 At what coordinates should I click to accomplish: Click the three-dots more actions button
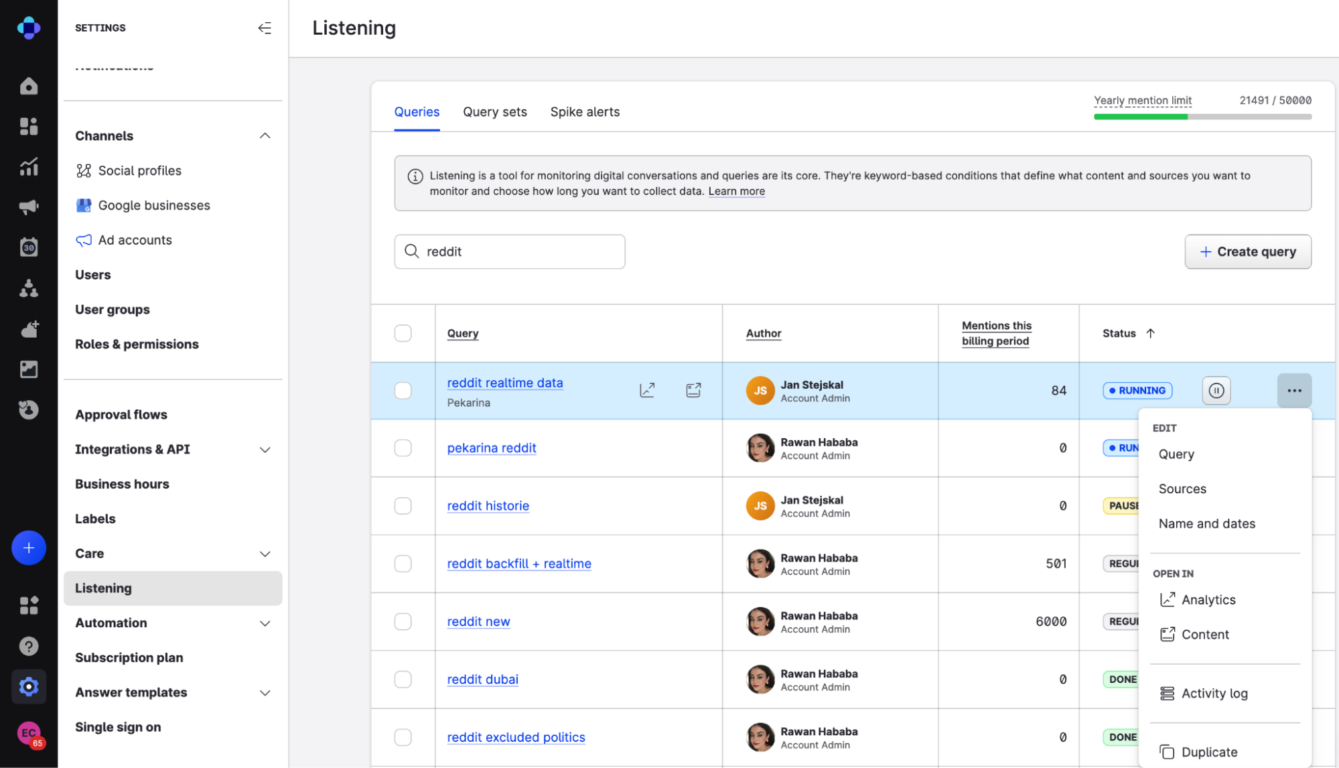1293,391
